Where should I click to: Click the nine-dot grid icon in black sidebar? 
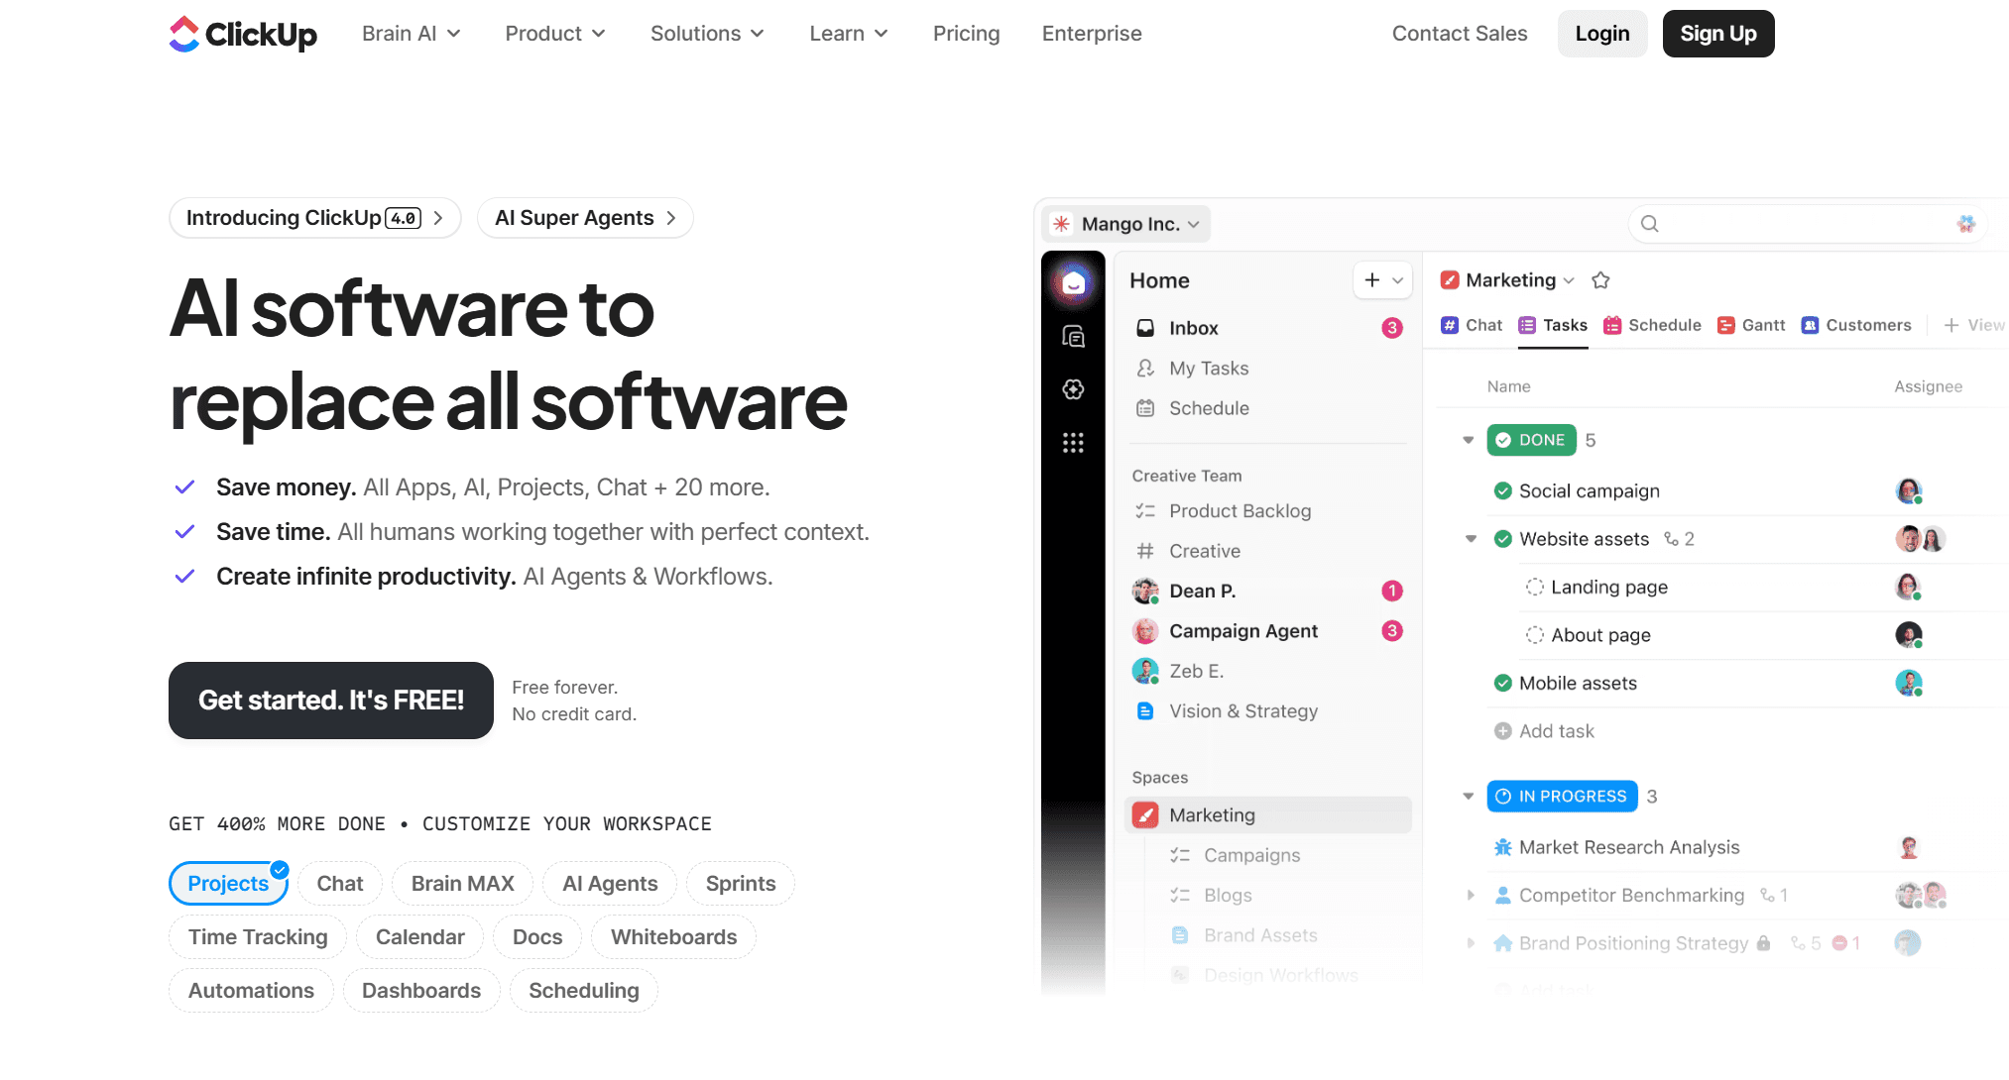[x=1073, y=443]
